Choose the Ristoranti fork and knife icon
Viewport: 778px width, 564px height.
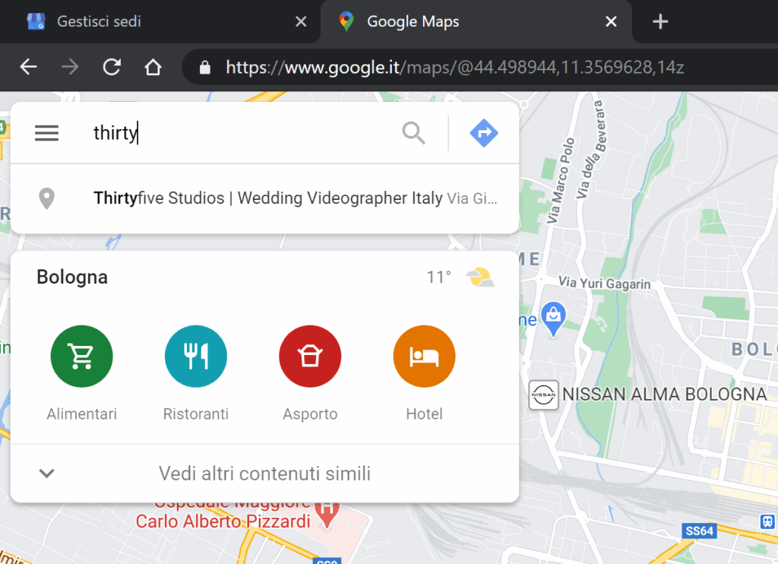click(x=196, y=356)
